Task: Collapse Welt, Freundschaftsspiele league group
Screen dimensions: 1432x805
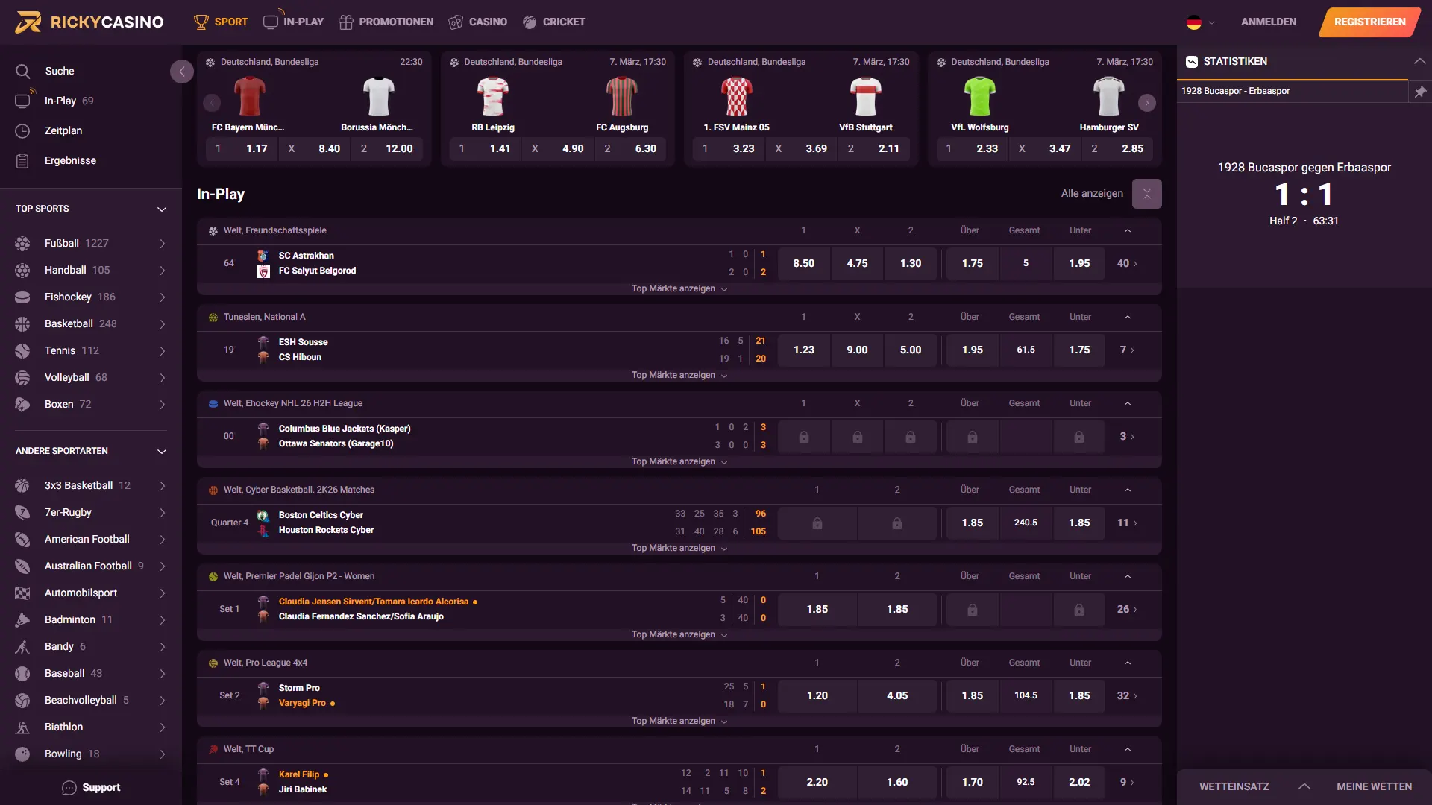Action: 1128,230
